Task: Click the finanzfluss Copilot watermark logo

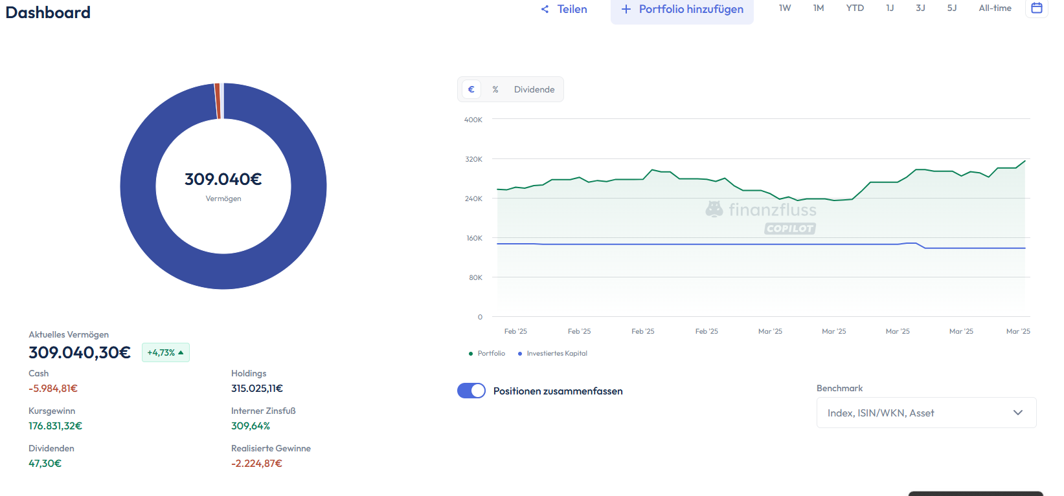Action: pyautogui.click(x=761, y=217)
